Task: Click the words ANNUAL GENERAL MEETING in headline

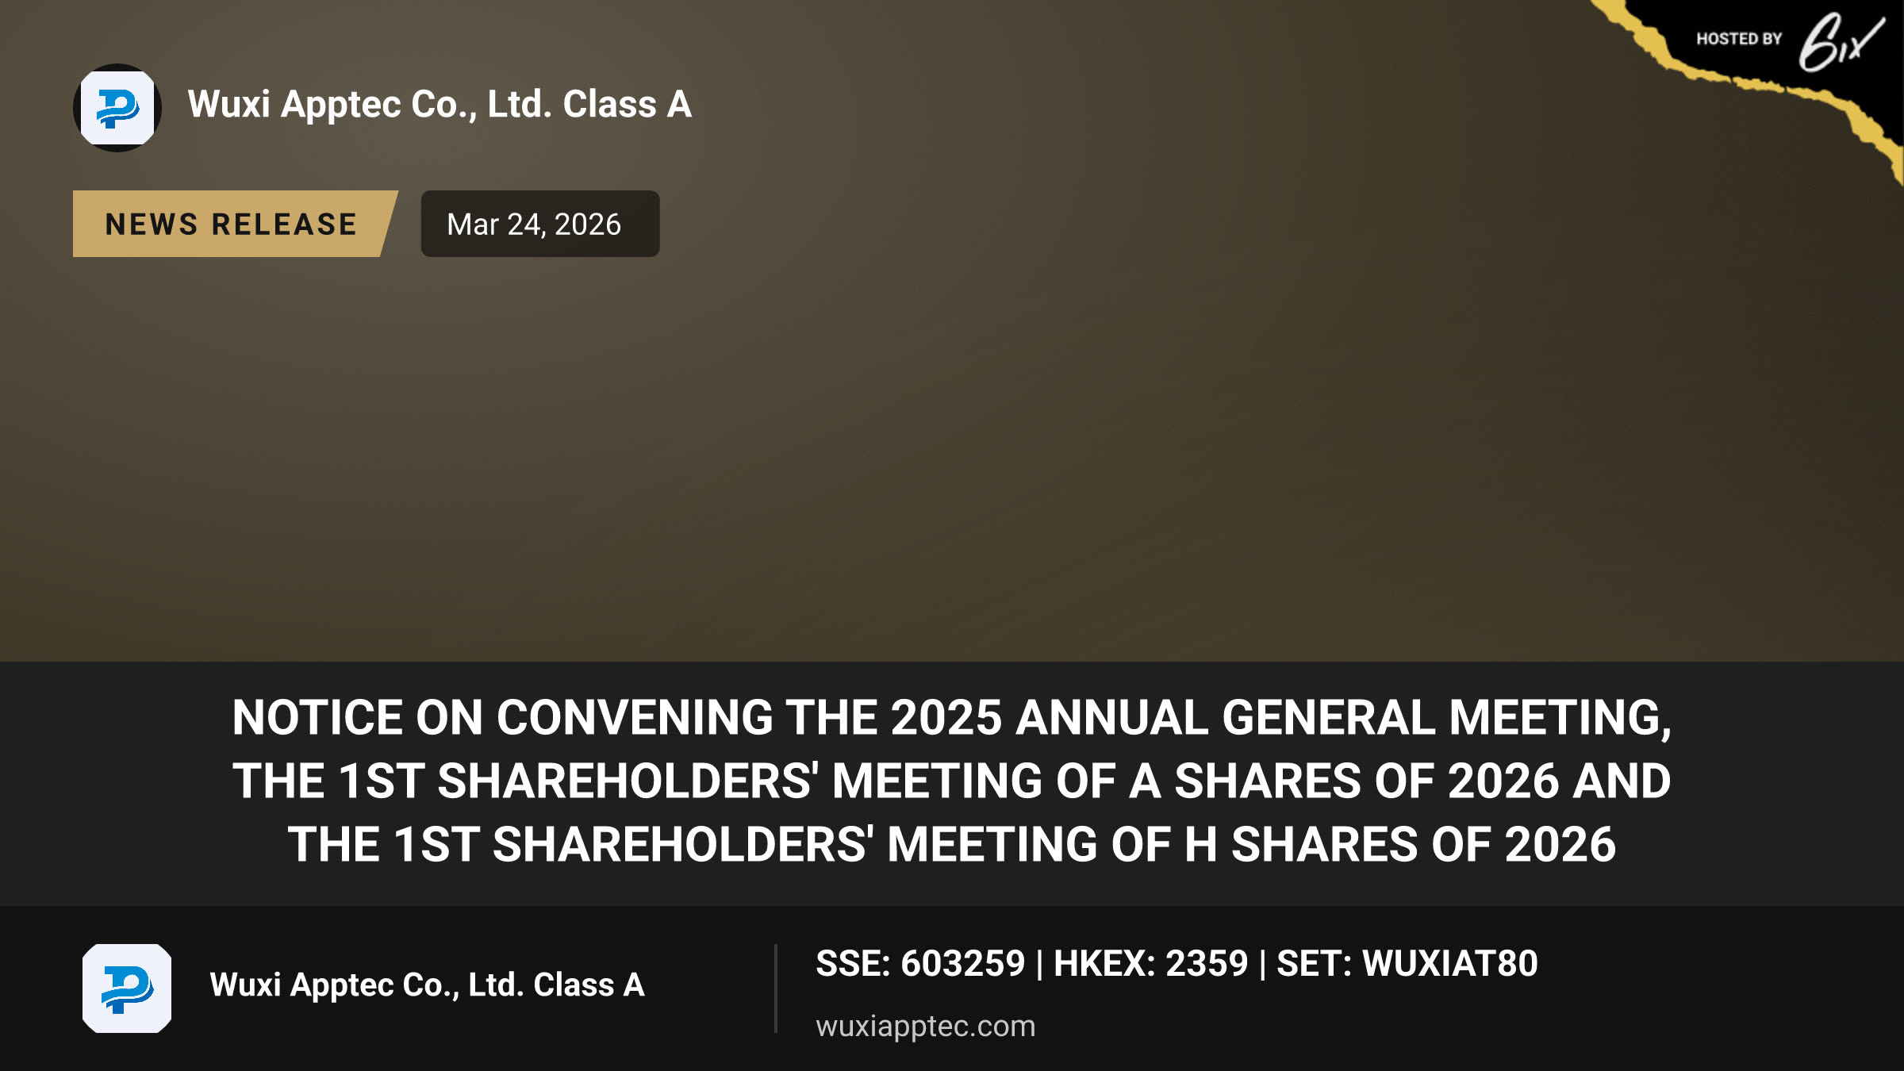Action: click(x=1338, y=718)
